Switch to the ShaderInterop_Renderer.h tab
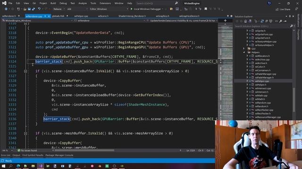This screenshot has height=169, width=302. [x=132, y=16]
